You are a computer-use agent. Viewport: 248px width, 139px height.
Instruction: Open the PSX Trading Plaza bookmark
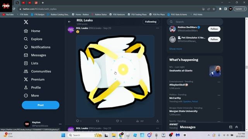coord(137,15)
